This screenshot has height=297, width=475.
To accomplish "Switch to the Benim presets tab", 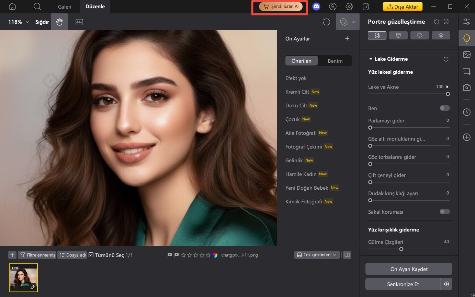I will [x=335, y=61].
